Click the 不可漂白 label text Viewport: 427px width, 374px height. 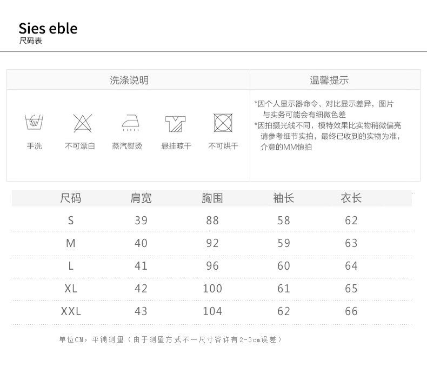pyautogui.click(x=80, y=146)
